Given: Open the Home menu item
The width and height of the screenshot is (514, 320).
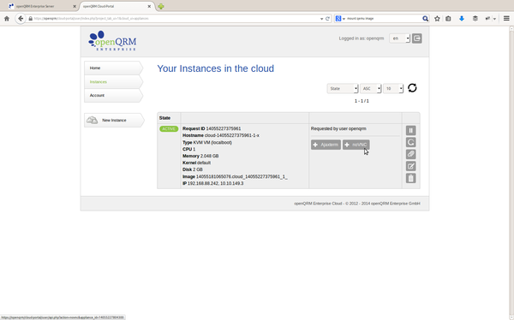Looking at the screenshot, I should pyautogui.click(x=113, y=68).
